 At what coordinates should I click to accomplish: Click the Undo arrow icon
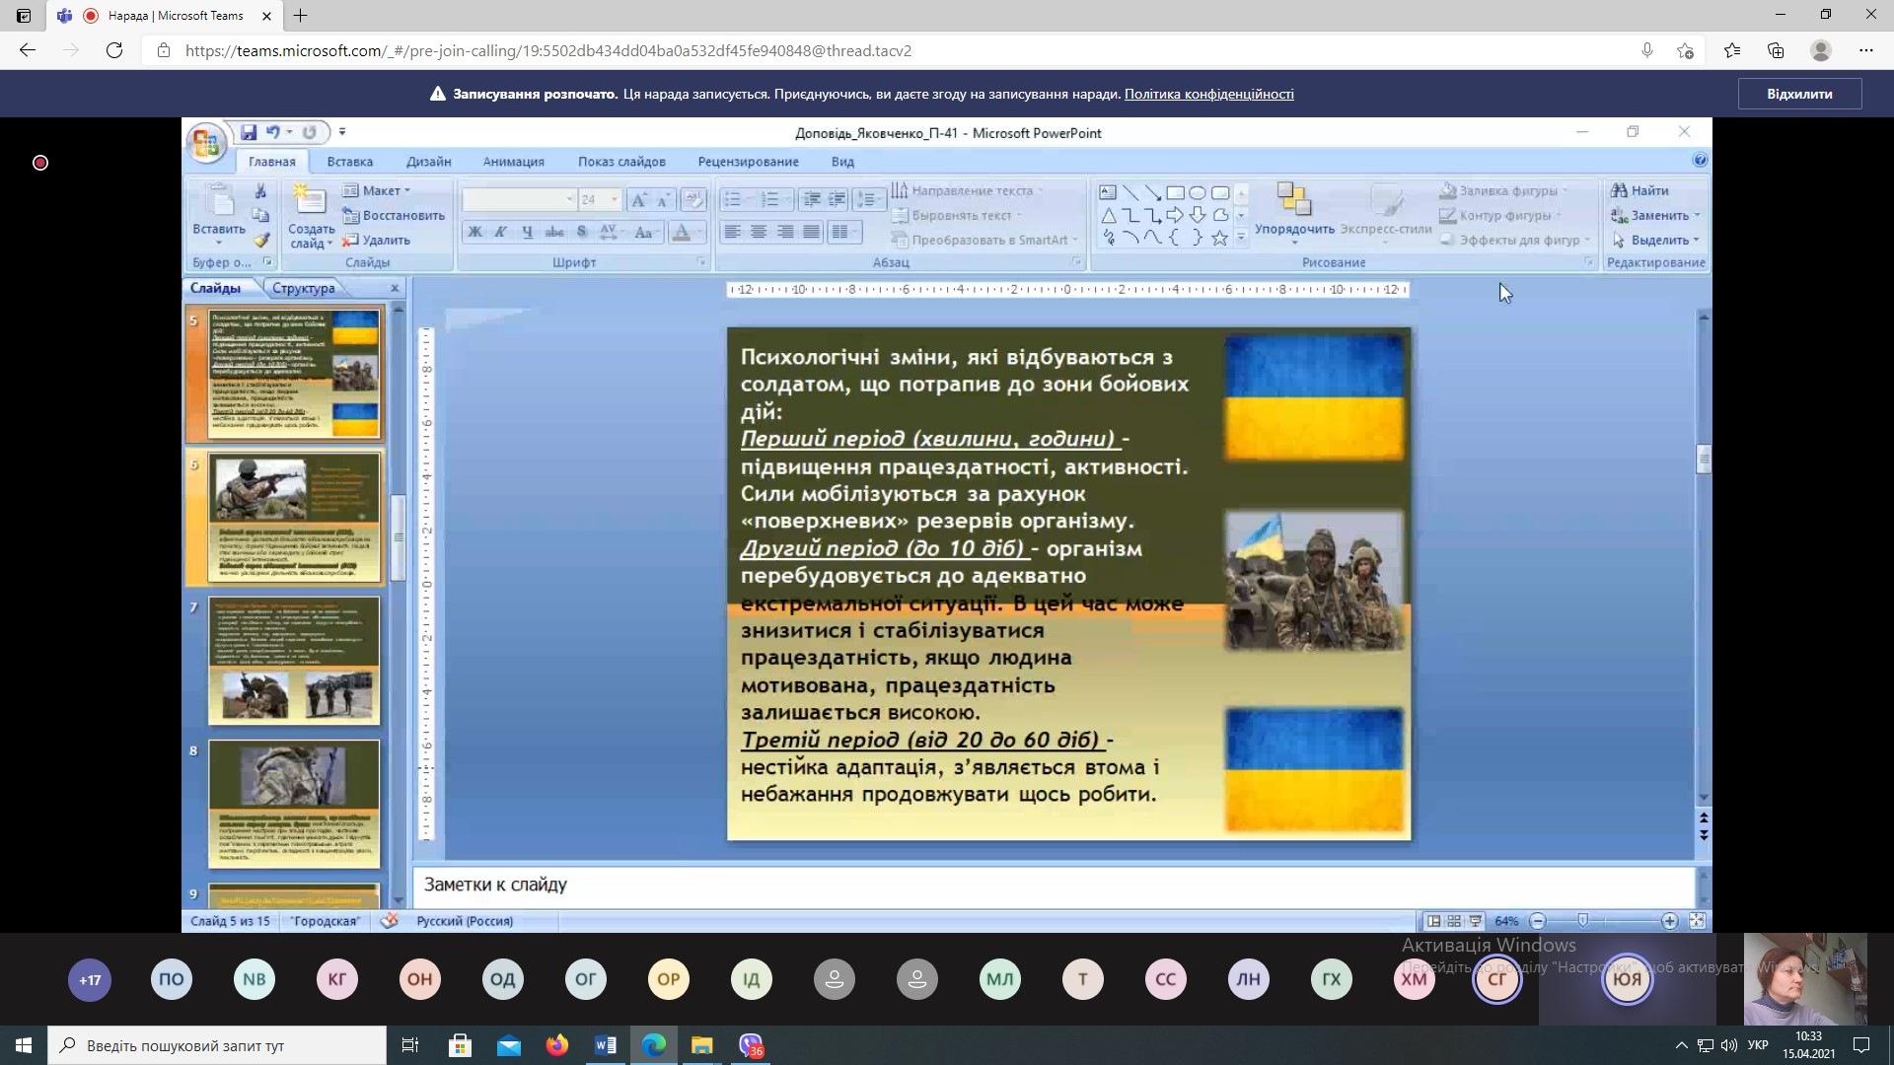(x=273, y=132)
